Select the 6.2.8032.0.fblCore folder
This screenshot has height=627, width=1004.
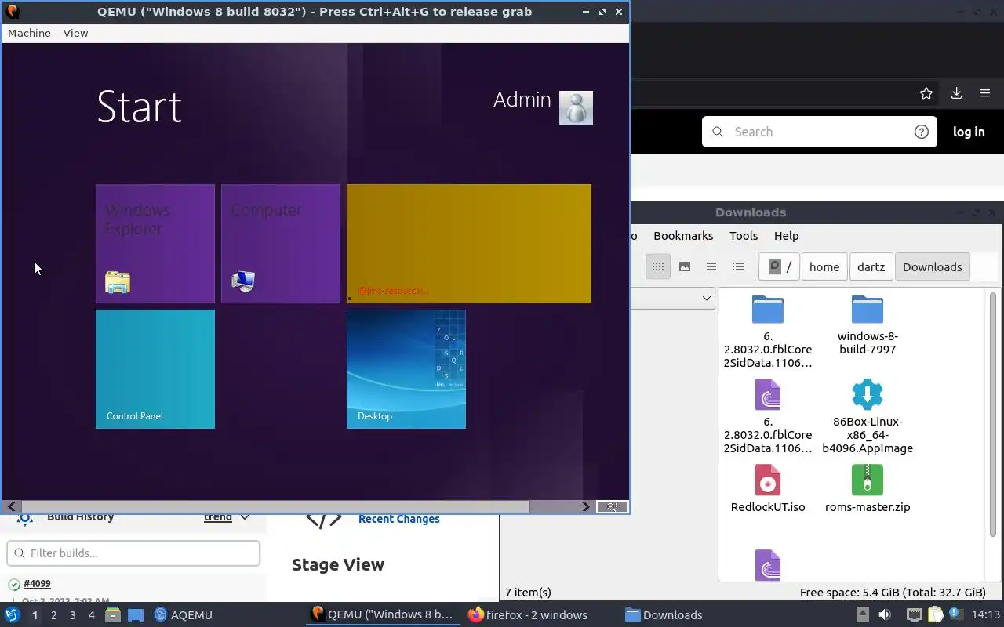pos(768,331)
